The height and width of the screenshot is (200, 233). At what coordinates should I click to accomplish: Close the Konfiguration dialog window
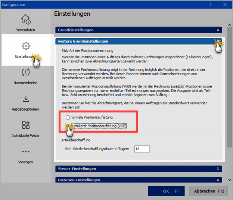(x=225, y=4)
